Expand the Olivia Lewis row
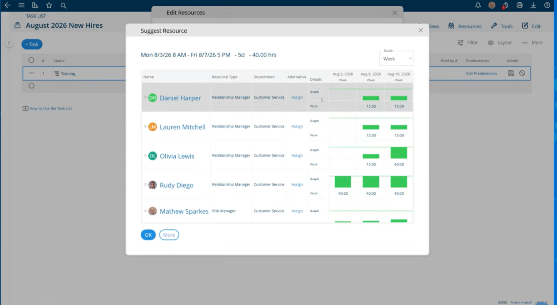 (145, 156)
